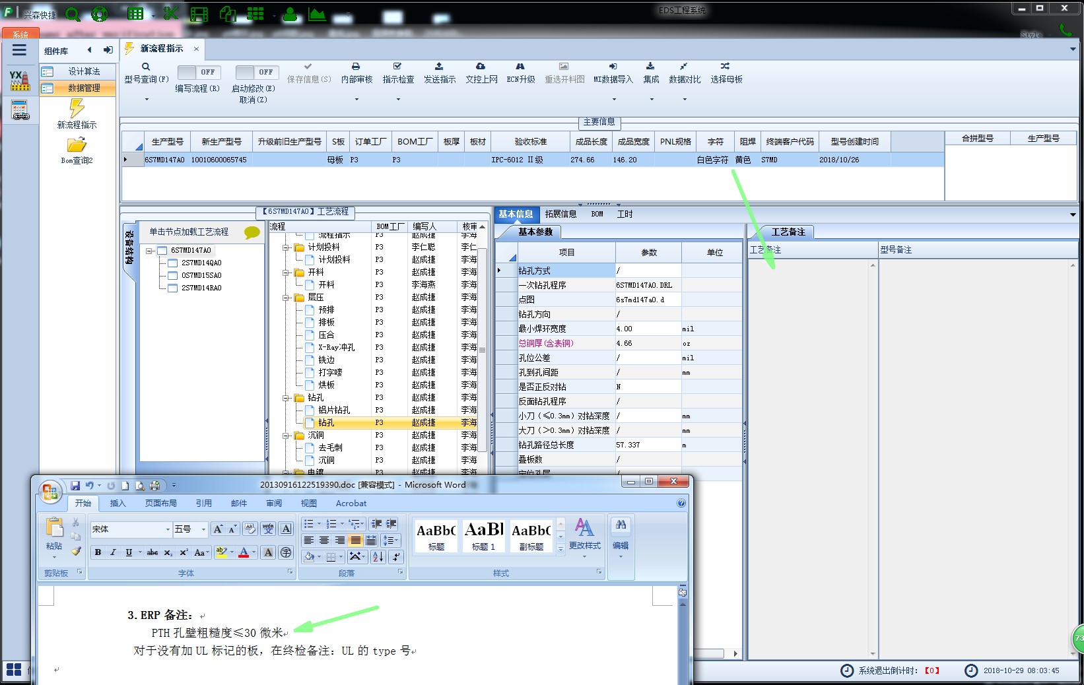Click Format Painter brush in Word

click(76, 551)
